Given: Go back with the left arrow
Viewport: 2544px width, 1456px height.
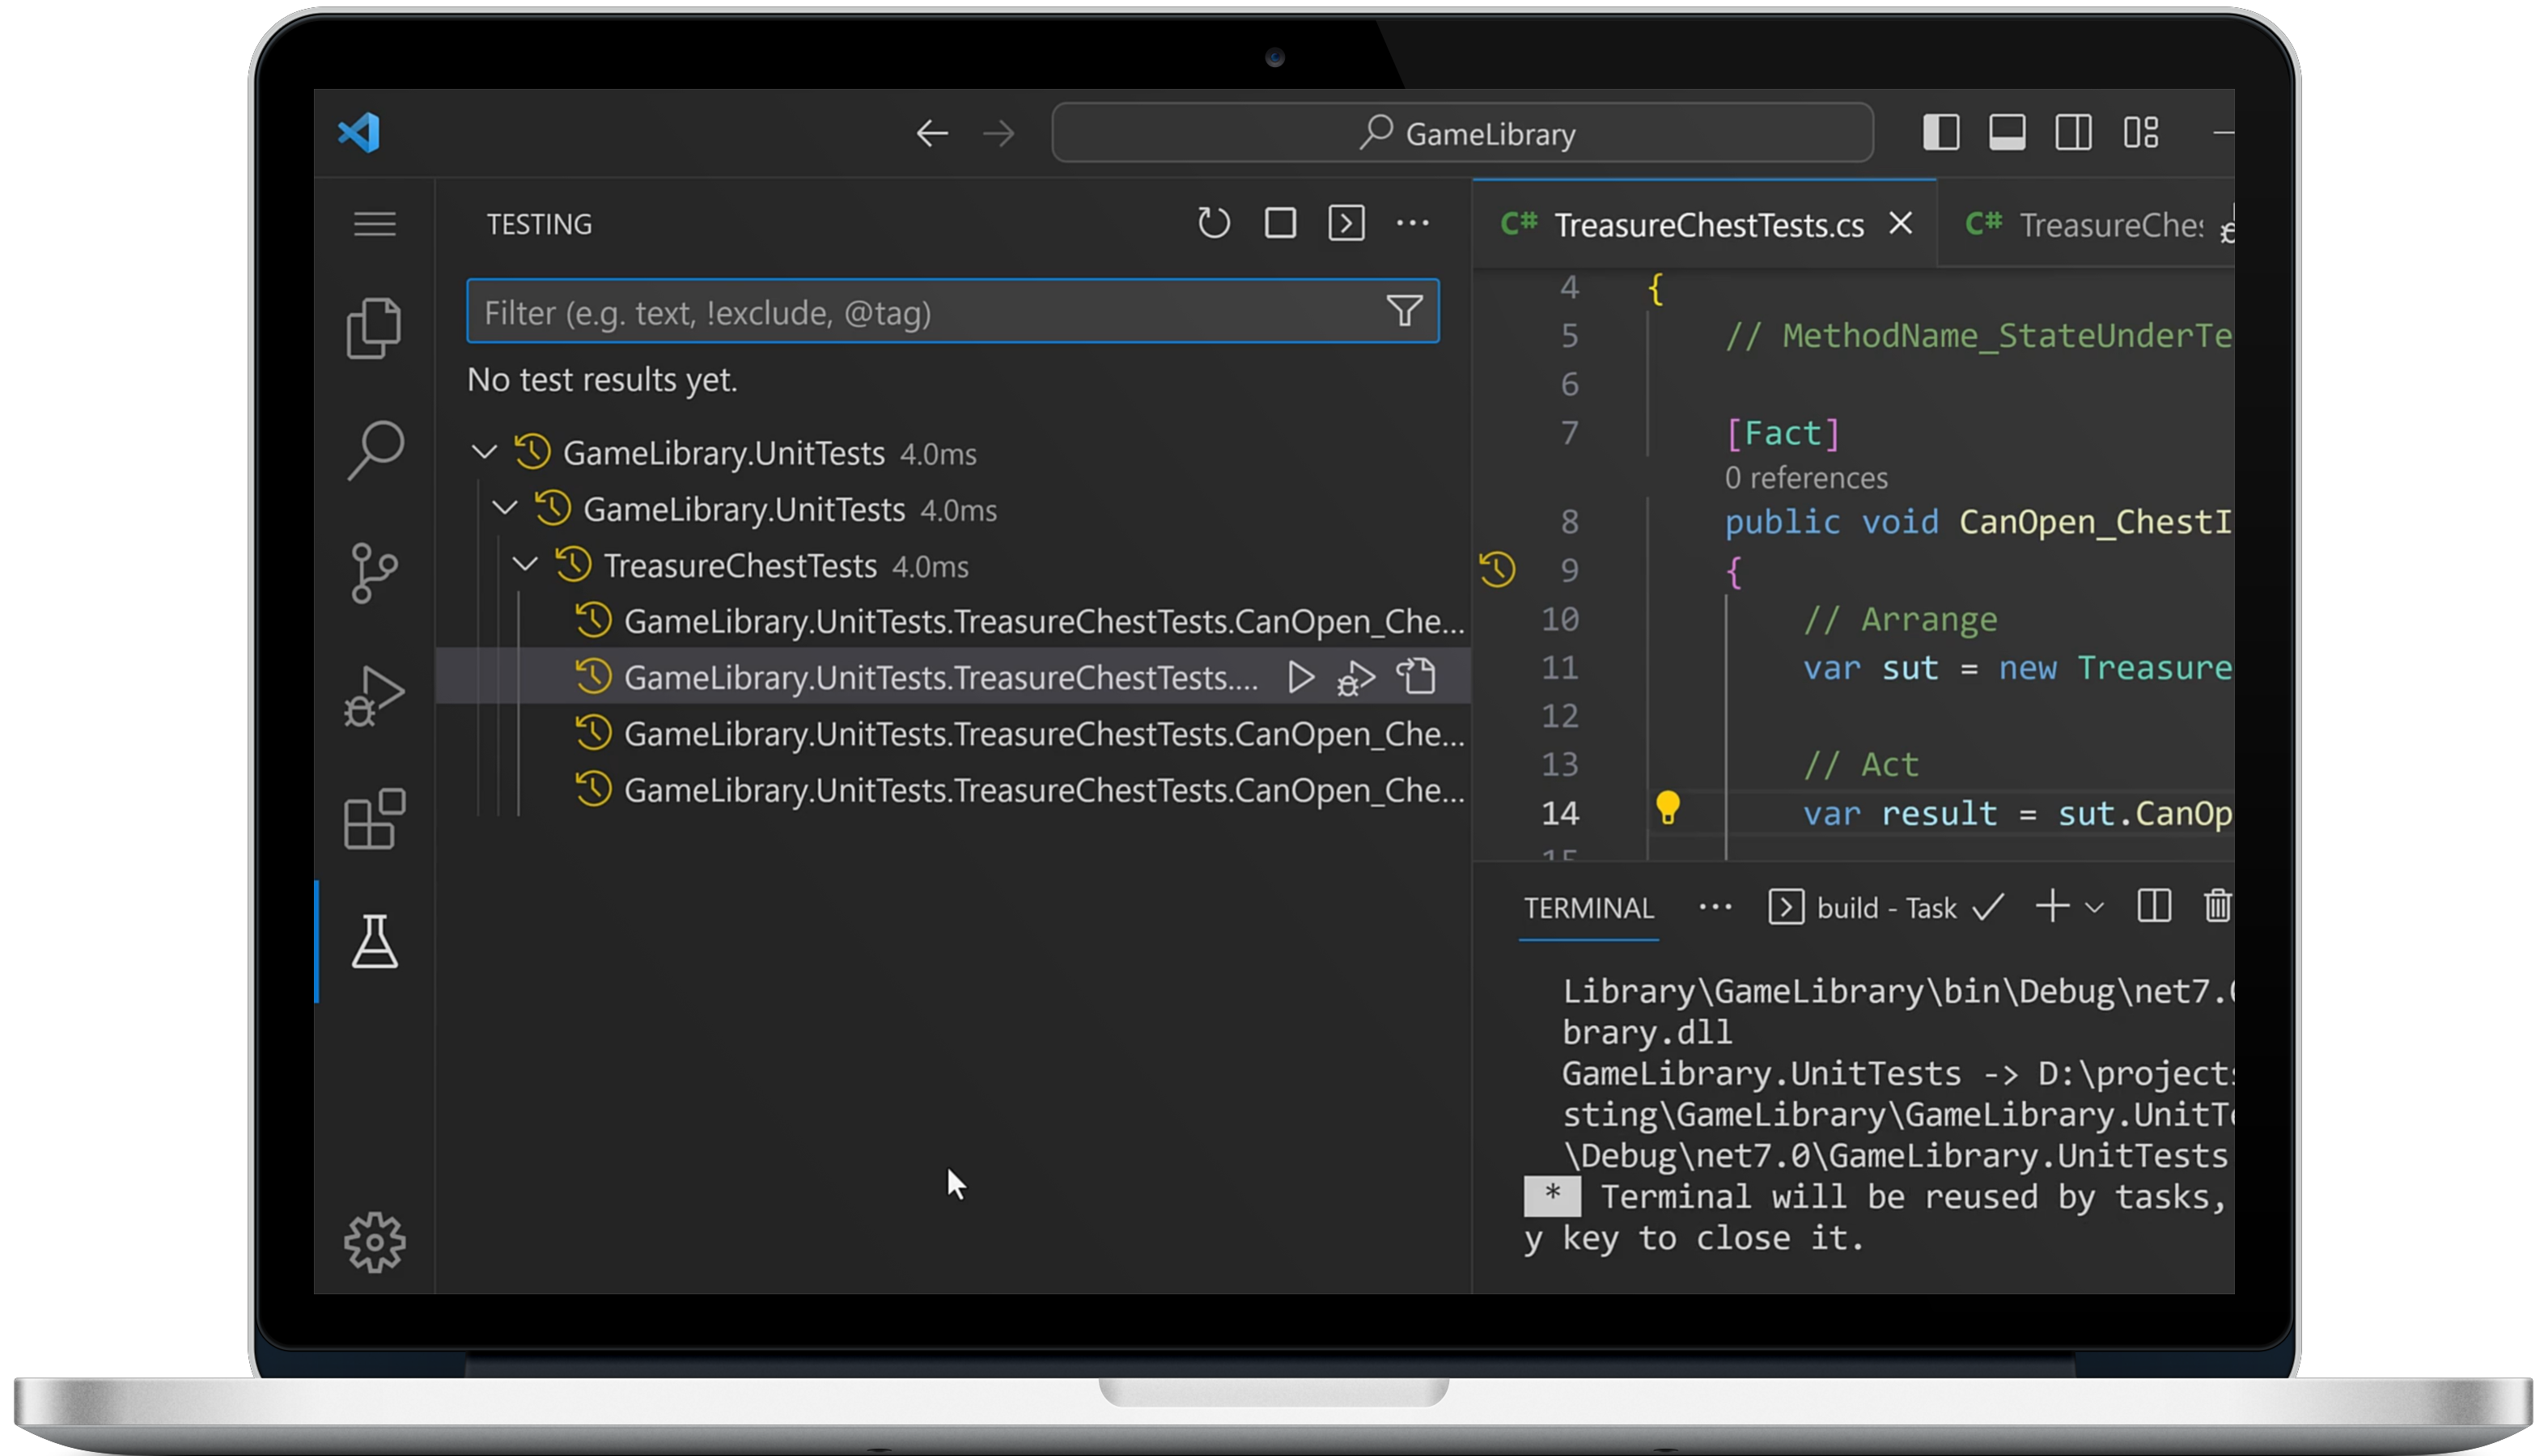Looking at the screenshot, I should 932,133.
